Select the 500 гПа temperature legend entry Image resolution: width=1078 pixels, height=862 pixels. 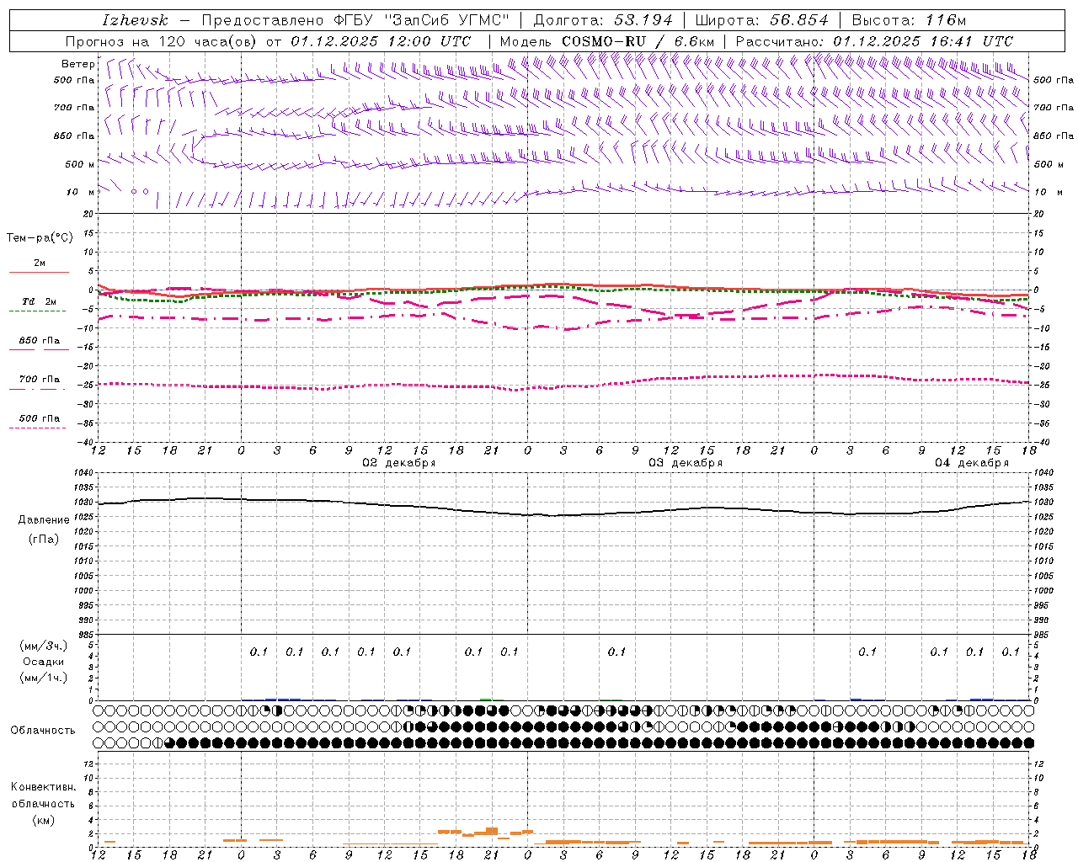(x=39, y=418)
